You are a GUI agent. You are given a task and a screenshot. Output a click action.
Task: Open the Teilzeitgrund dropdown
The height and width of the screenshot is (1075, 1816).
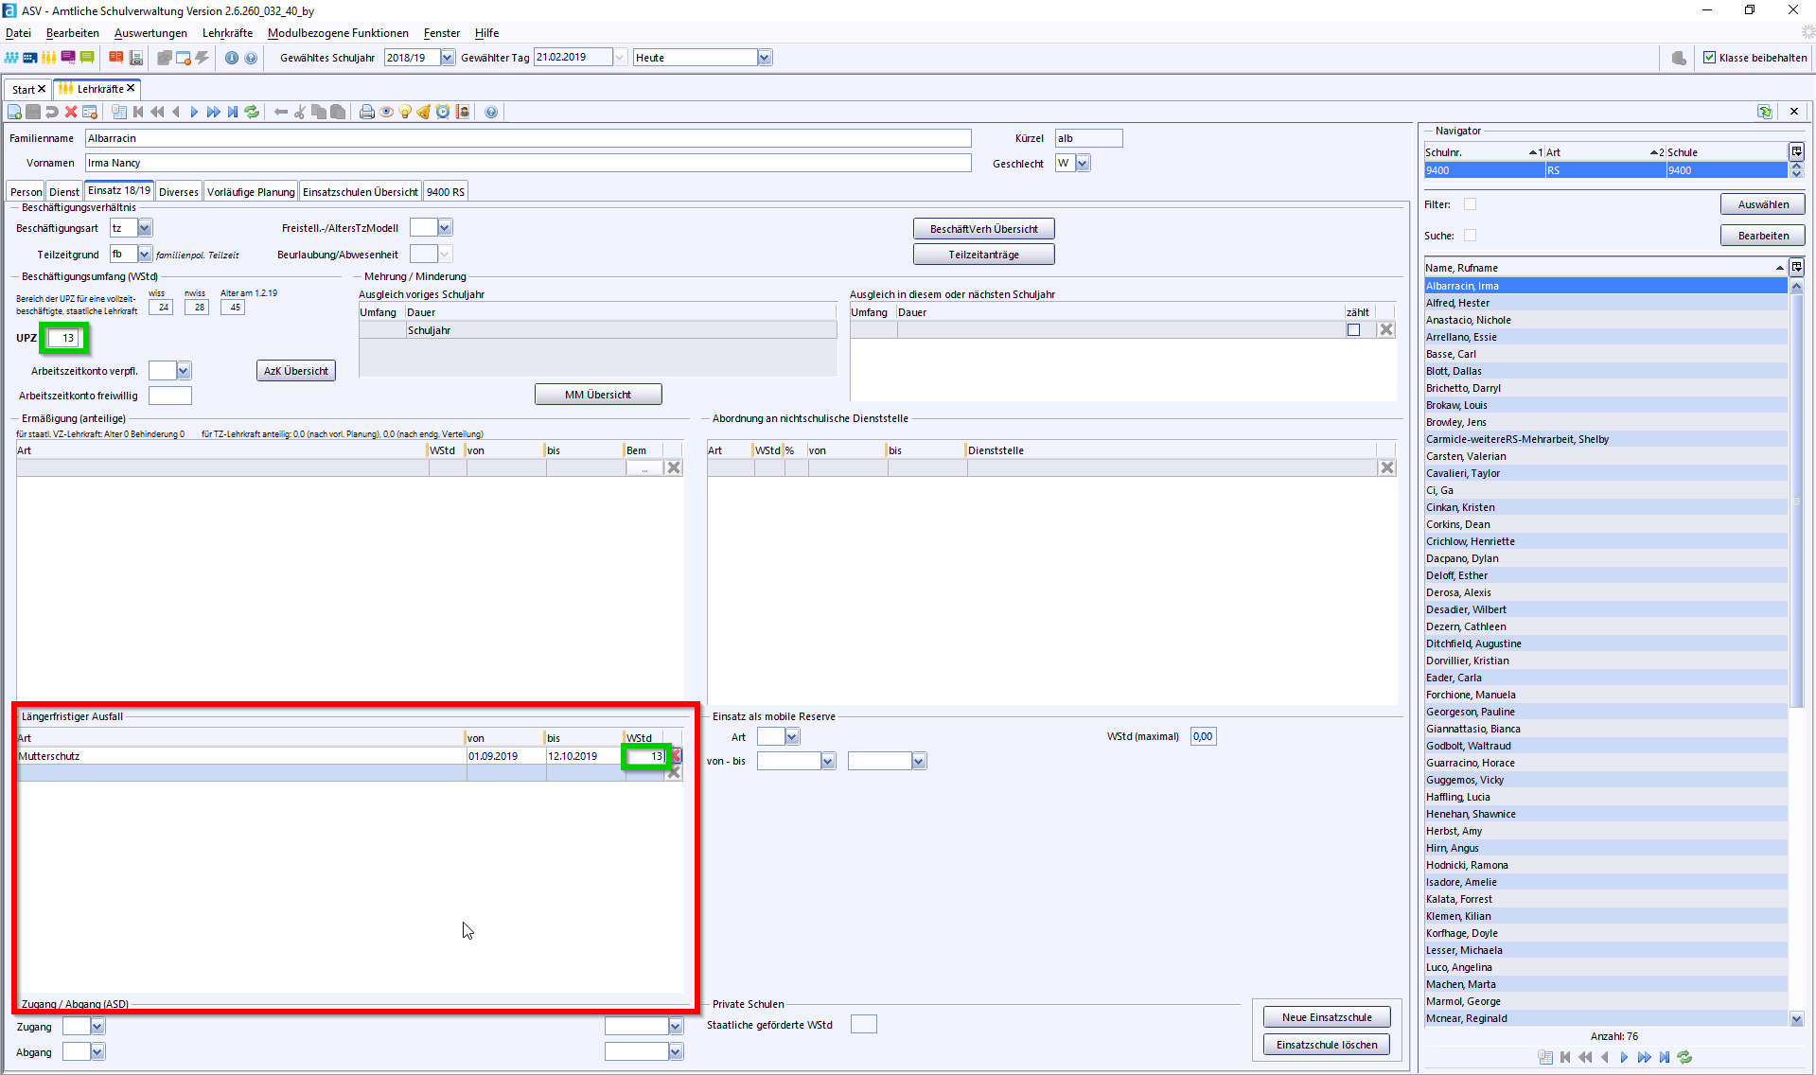click(145, 254)
